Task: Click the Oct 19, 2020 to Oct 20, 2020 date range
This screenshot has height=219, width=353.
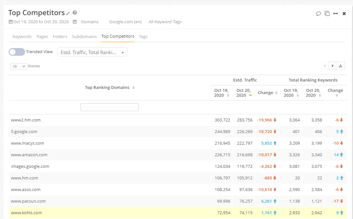Action: pyautogui.click(x=41, y=22)
